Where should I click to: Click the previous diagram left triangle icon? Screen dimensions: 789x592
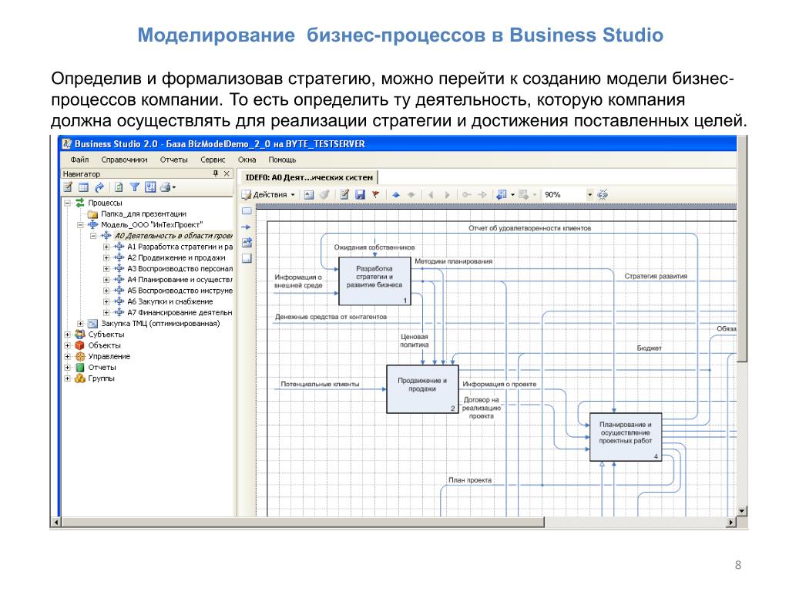click(x=431, y=195)
